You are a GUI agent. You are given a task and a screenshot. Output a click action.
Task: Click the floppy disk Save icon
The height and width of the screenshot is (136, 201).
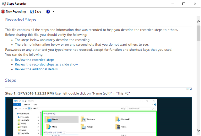32,12
